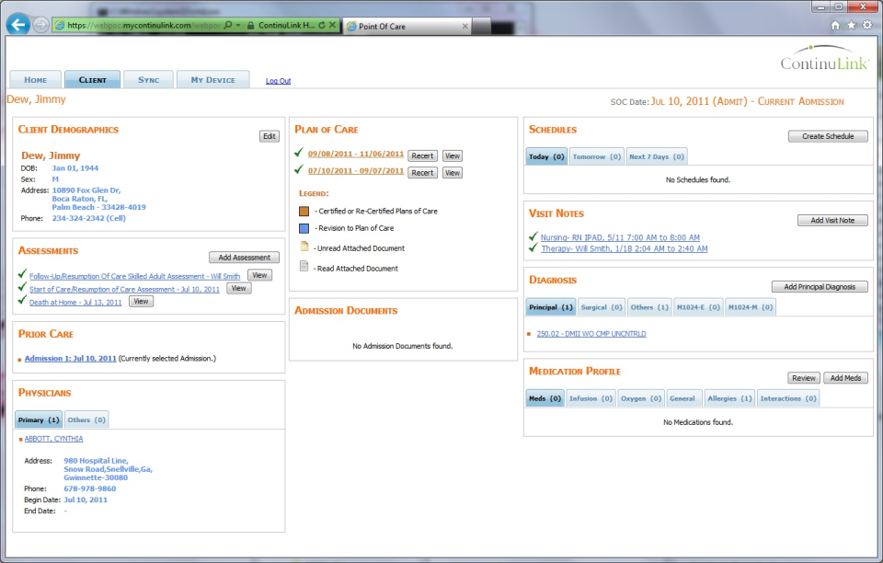The width and height of the screenshot is (883, 563).
Task: Open Nursing- RN IPAD 5/11 visit note
Action: click(x=620, y=237)
